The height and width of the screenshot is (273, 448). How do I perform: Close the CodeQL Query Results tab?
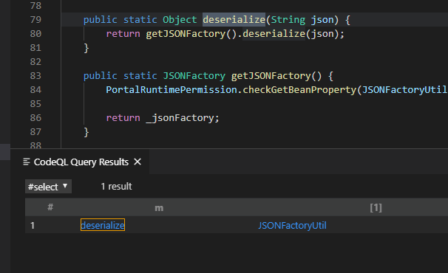[138, 162]
